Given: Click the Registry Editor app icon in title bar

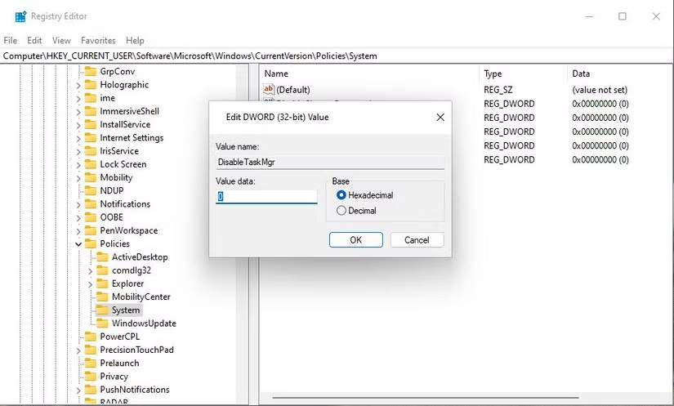Looking at the screenshot, I should click(20, 16).
